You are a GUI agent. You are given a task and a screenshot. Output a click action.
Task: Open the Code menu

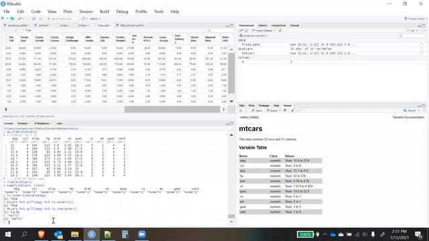pyautogui.click(x=36, y=11)
